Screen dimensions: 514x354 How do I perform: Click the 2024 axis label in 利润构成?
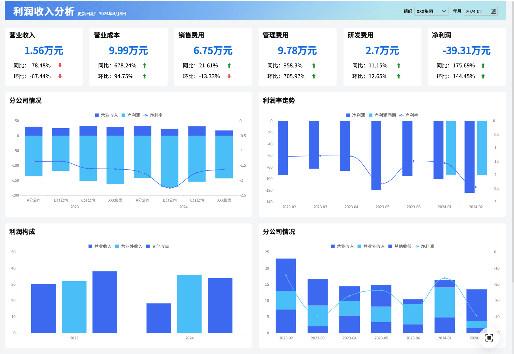pos(189,338)
